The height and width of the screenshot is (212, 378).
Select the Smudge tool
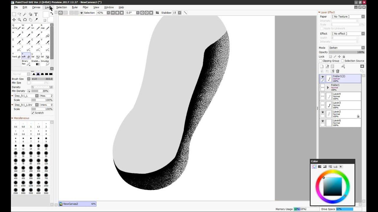(x=45, y=62)
